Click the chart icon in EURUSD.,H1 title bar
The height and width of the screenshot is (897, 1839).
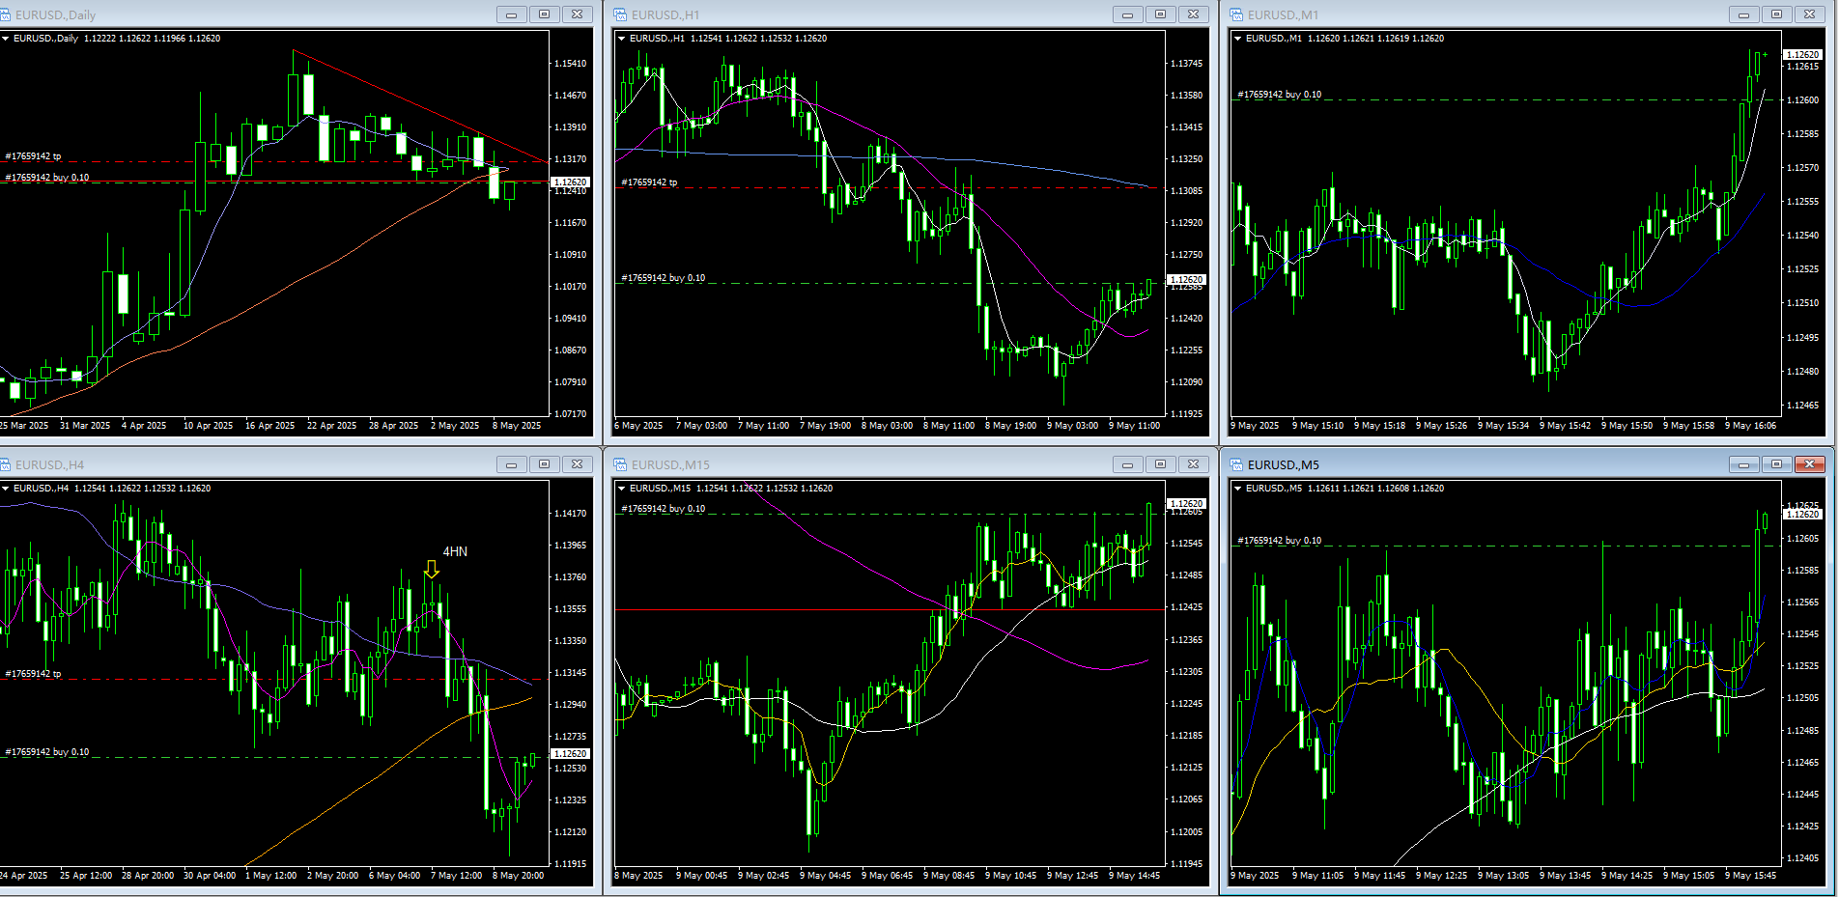pyautogui.click(x=621, y=14)
